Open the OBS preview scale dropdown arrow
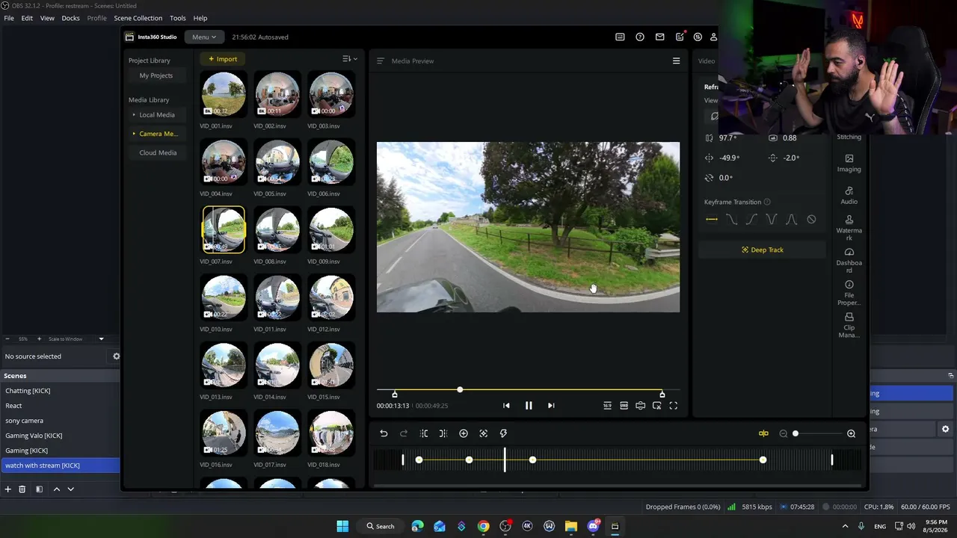The width and height of the screenshot is (957, 538). 101,339
